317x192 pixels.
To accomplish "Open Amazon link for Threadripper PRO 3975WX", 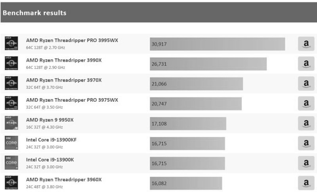I will coord(306,103).
